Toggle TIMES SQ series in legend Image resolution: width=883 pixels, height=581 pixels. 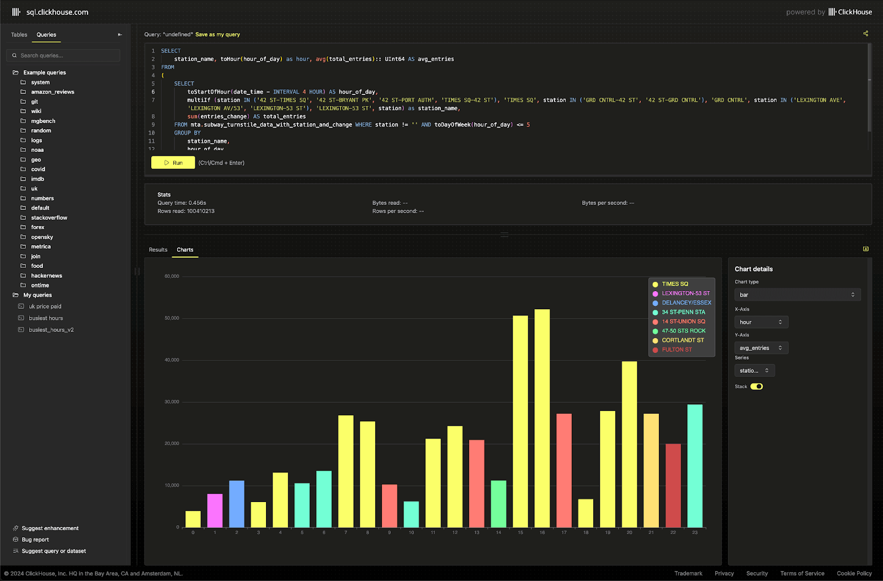coord(674,284)
